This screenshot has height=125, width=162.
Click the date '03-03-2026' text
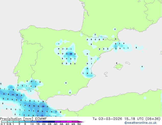pos(110,119)
